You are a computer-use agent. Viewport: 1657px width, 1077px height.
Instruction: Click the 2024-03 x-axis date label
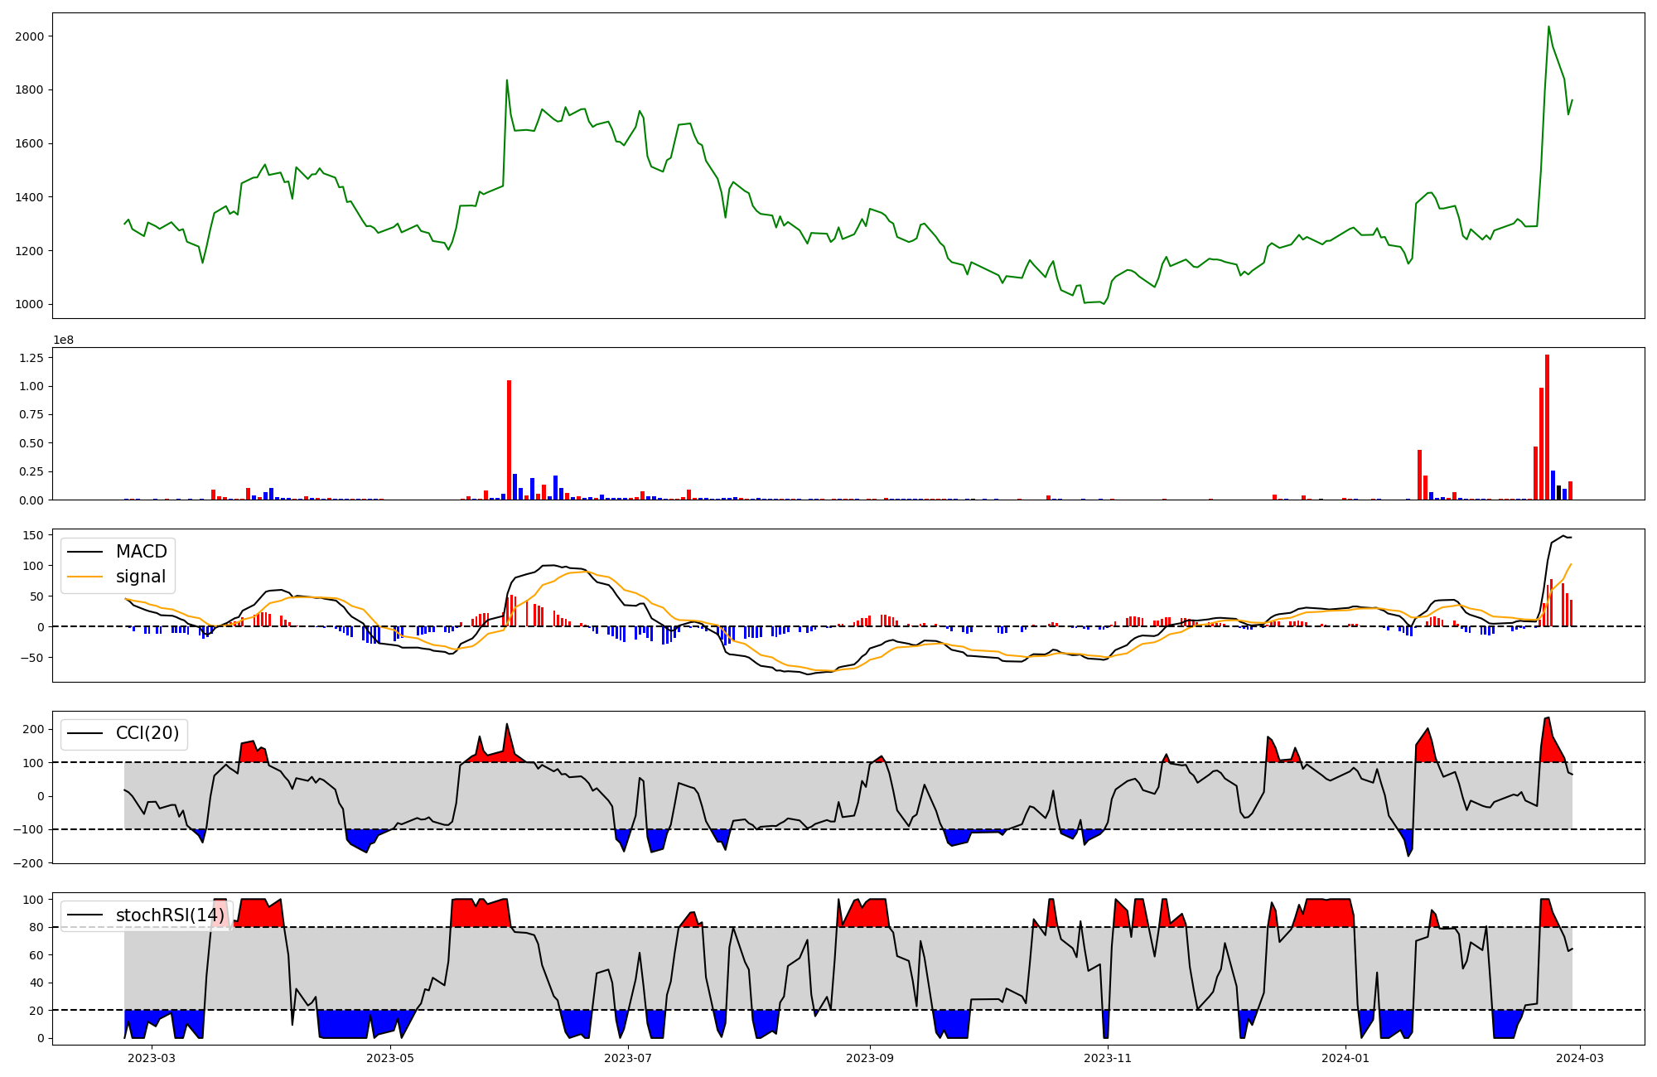click(1581, 1058)
